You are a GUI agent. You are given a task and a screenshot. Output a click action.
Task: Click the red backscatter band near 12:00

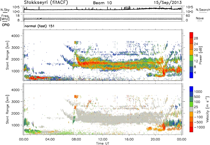pos(103,63)
